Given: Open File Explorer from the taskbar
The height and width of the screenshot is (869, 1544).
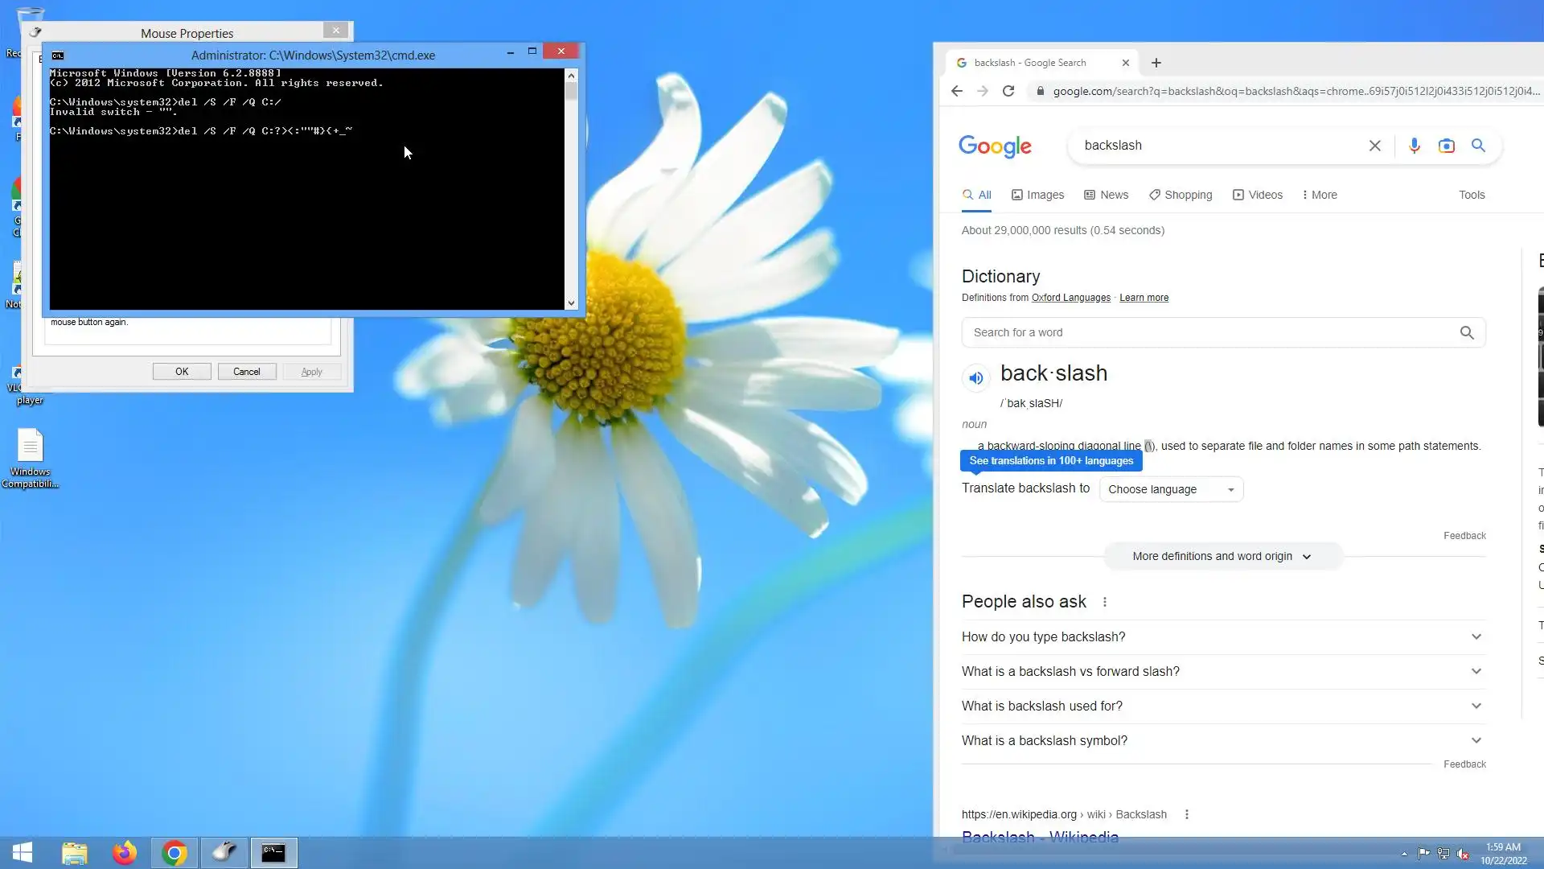Looking at the screenshot, I should [x=75, y=852].
